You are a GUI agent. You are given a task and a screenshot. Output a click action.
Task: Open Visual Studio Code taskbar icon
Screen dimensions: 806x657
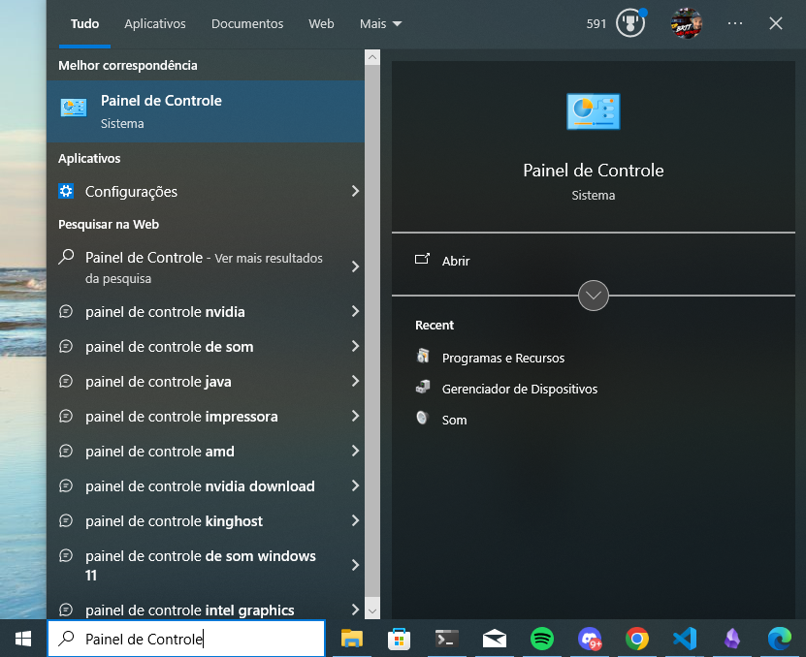click(685, 639)
